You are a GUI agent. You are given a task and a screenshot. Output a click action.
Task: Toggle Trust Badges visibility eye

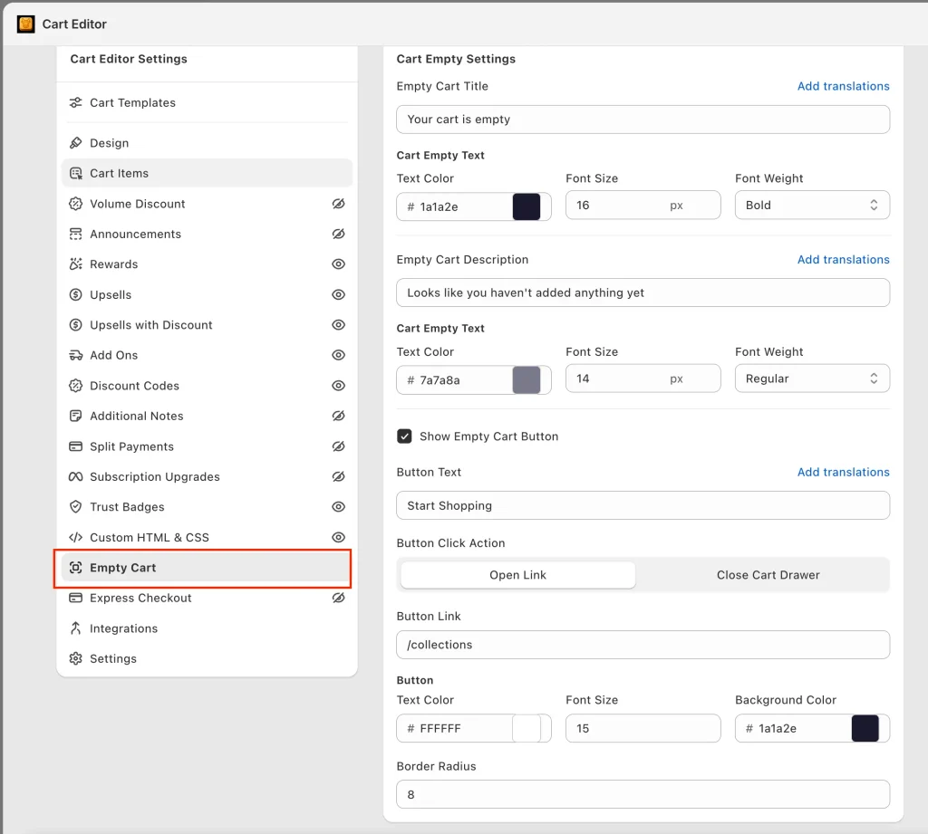tap(339, 507)
